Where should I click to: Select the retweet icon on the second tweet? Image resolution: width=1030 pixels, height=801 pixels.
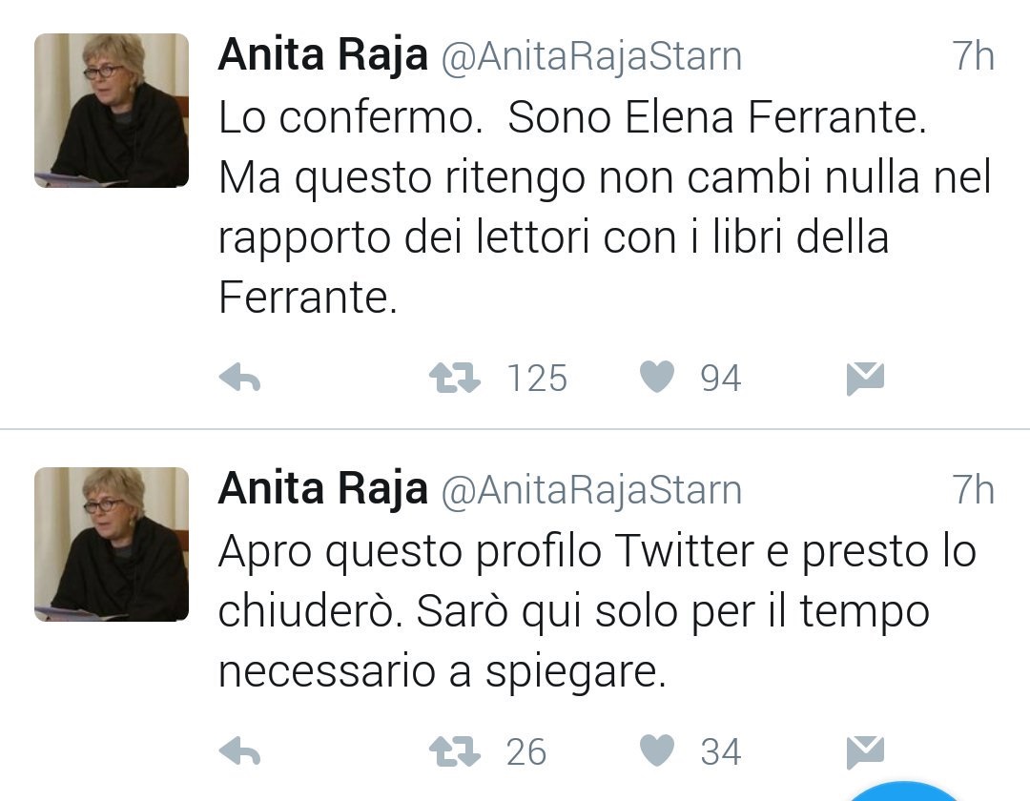(456, 752)
